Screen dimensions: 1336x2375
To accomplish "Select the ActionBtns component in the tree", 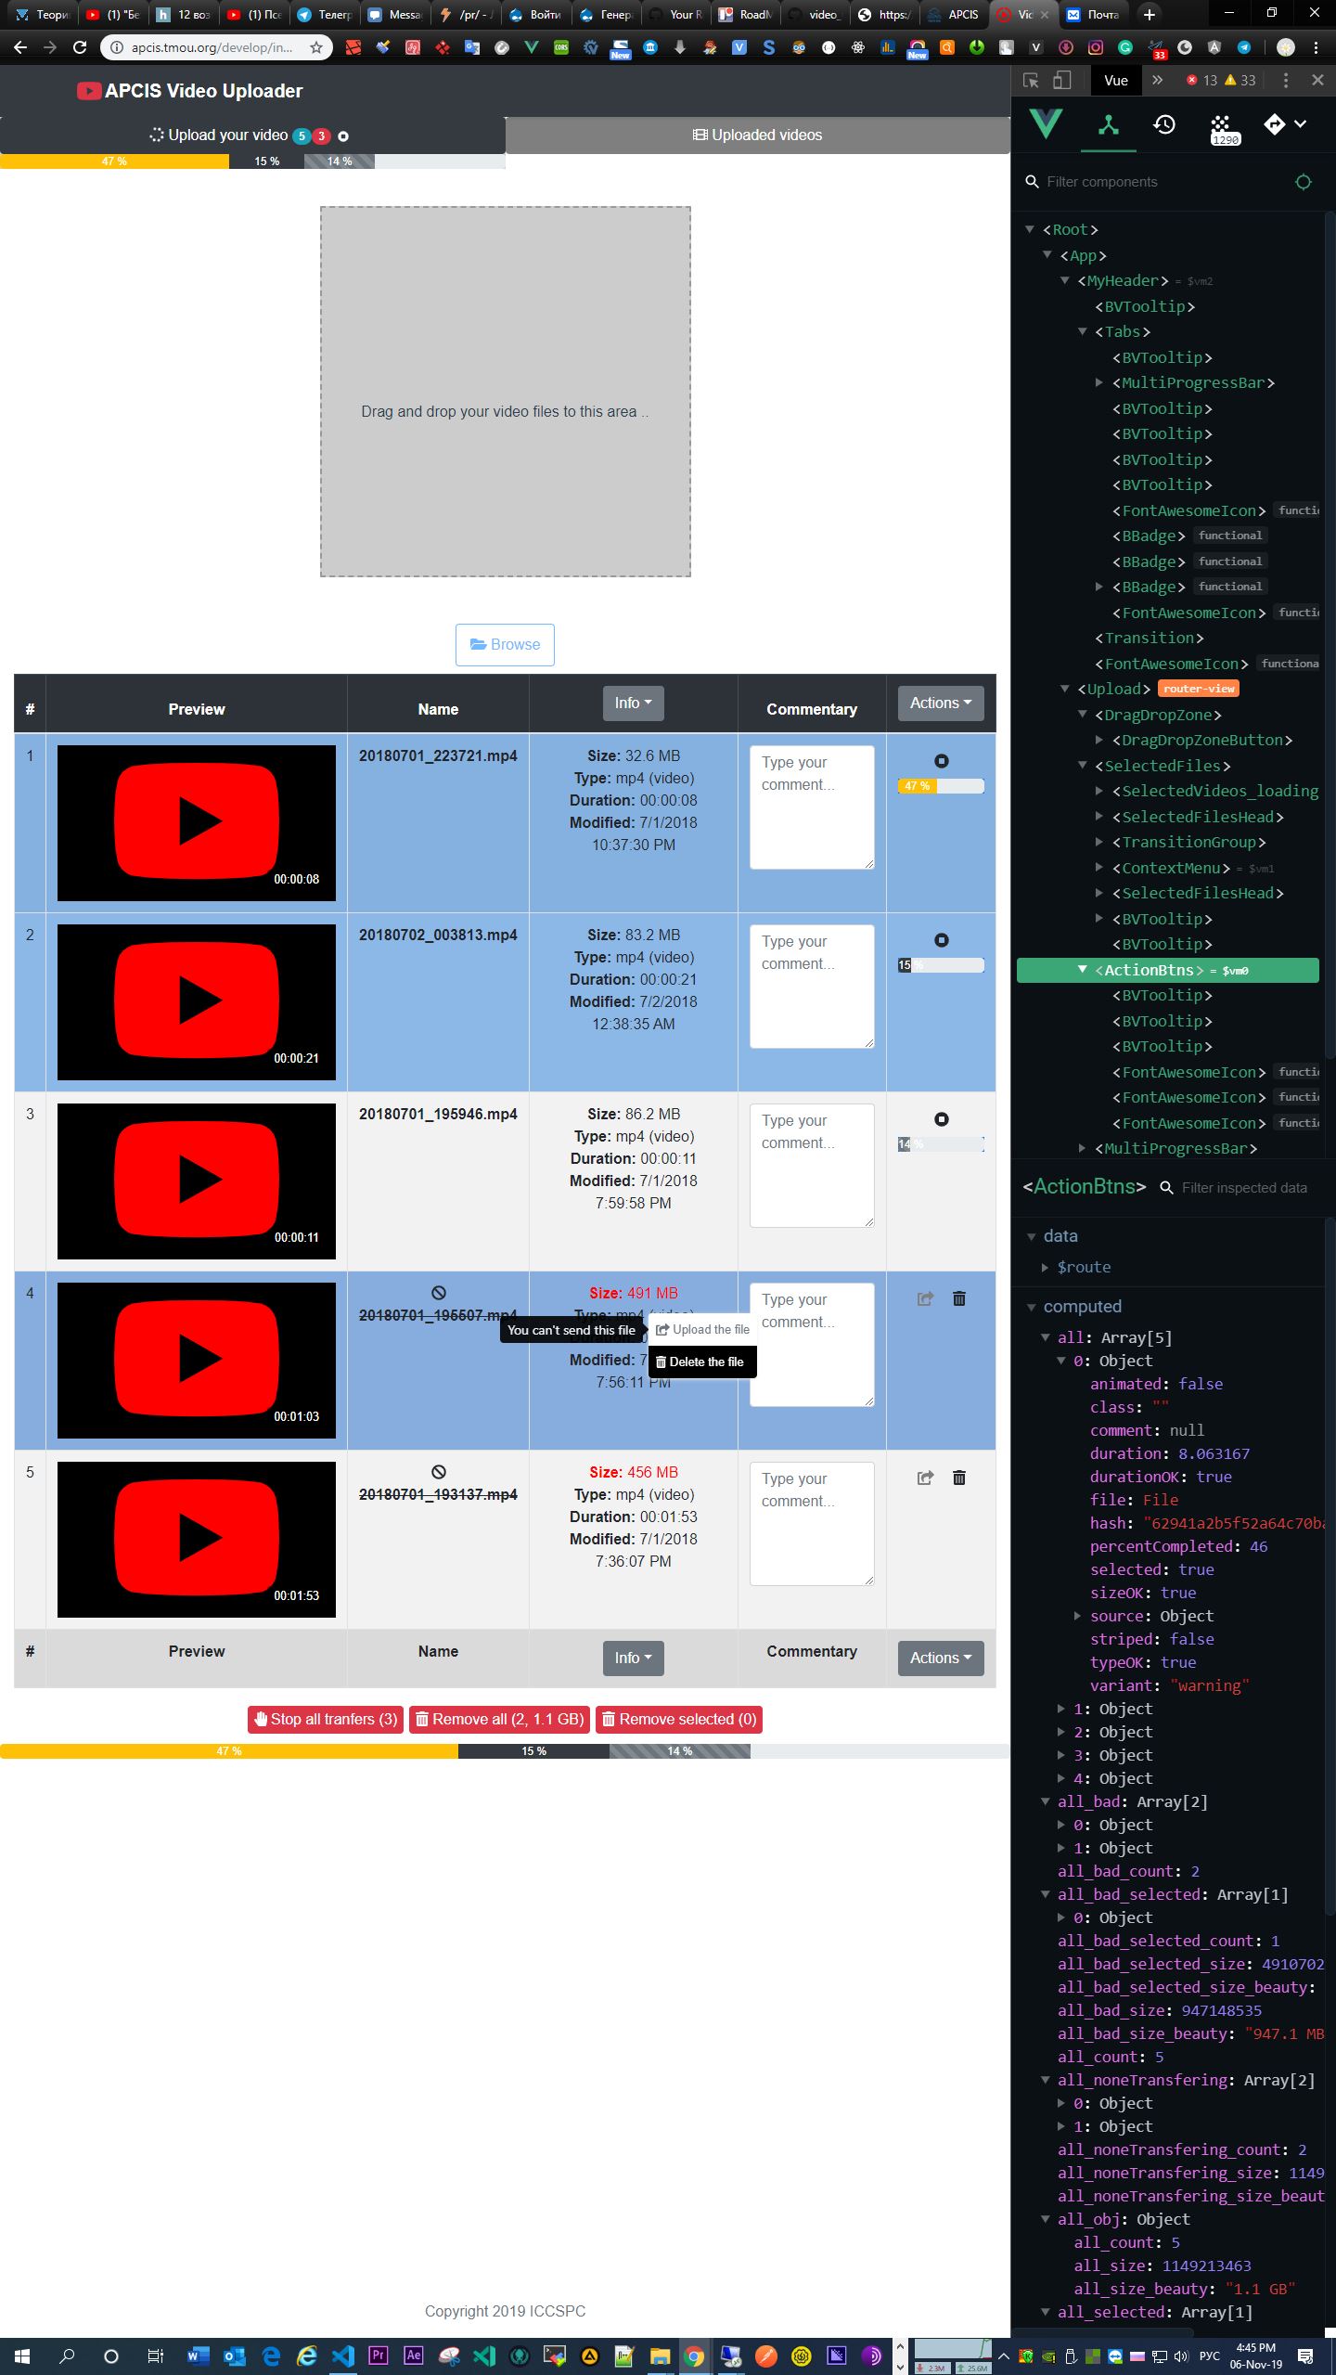I will click(x=1167, y=970).
